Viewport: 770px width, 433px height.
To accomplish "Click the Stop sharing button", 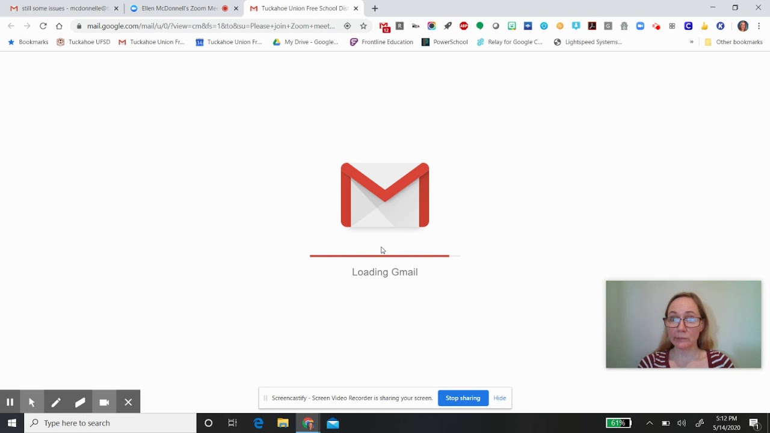I will point(463,398).
